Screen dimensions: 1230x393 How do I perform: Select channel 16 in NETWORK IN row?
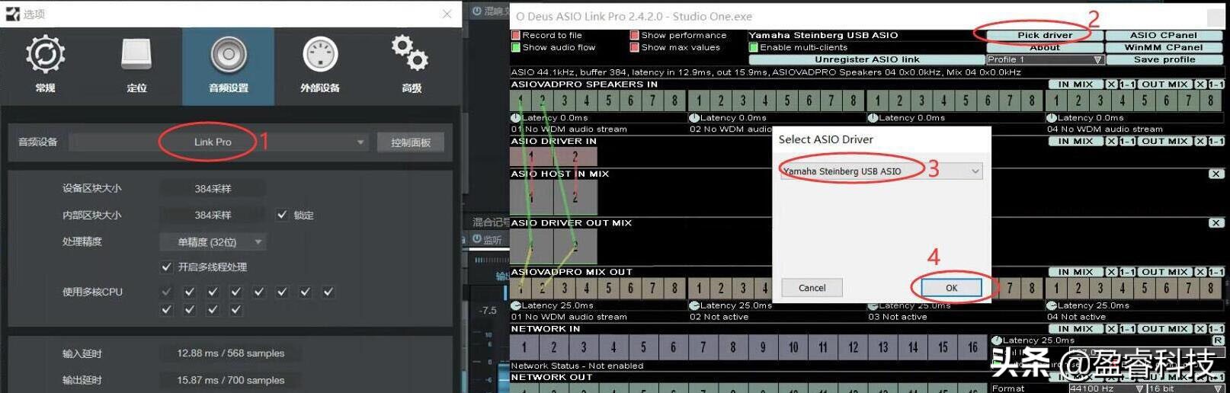tap(972, 347)
